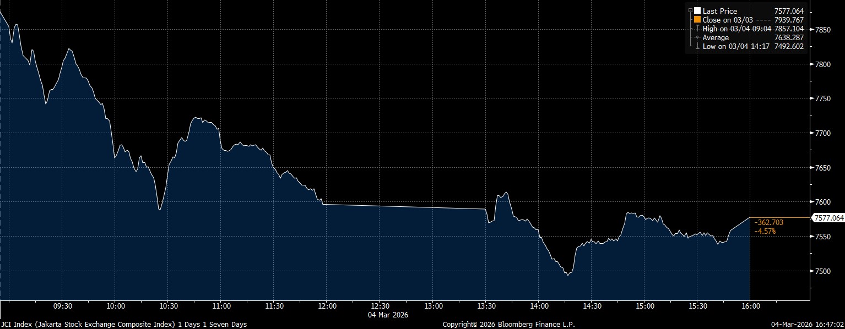Click the Bloomberg Finance copyright text
Screen dimensions: 845x329
tap(508, 325)
